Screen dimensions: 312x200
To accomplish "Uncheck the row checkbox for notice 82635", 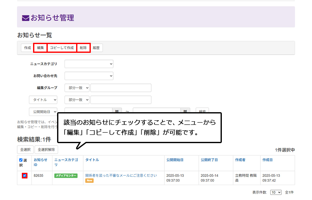I will pyautogui.click(x=25, y=176).
